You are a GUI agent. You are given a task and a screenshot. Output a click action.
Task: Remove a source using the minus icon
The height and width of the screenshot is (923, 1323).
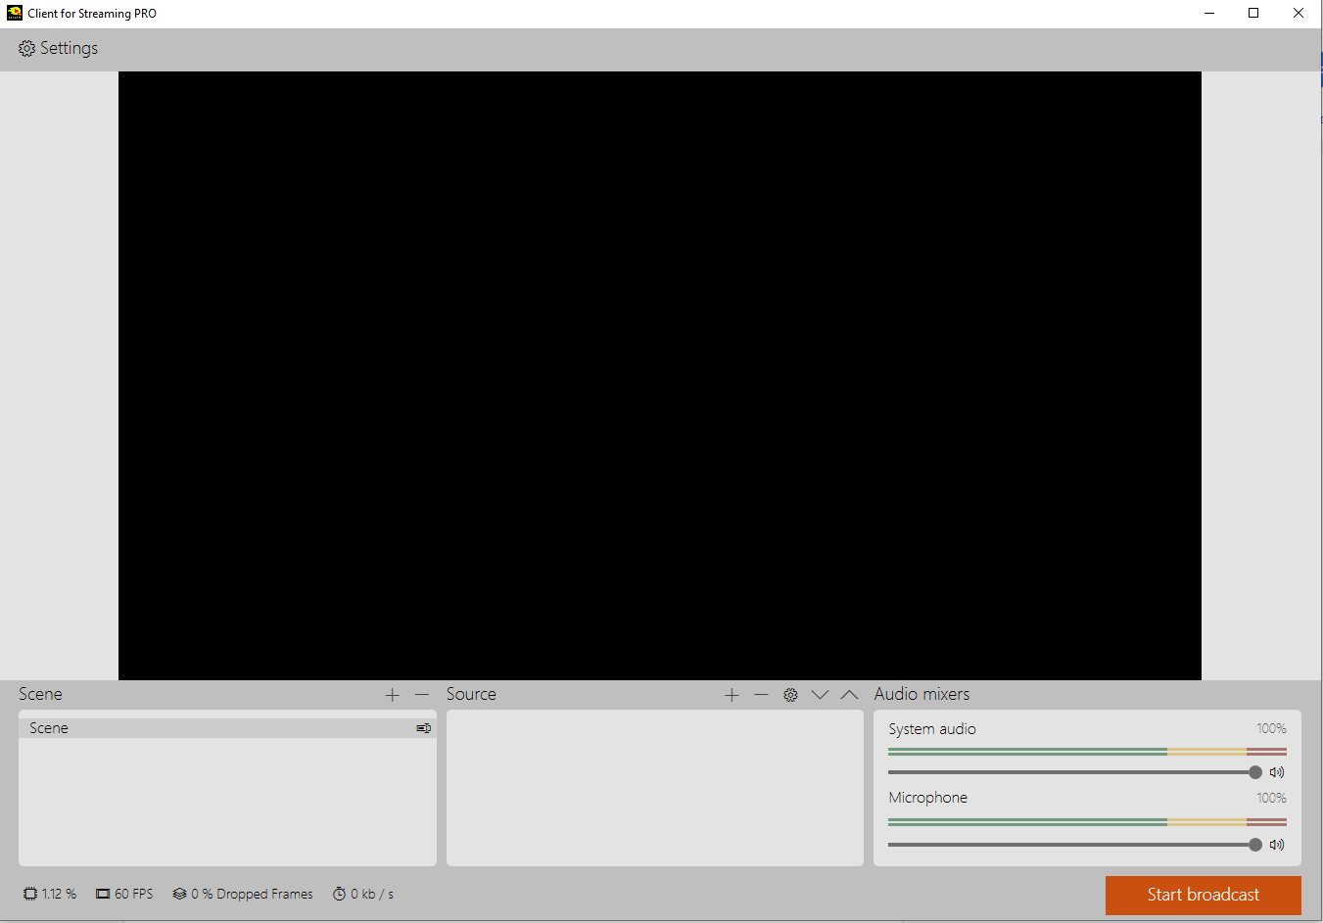coord(761,694)
